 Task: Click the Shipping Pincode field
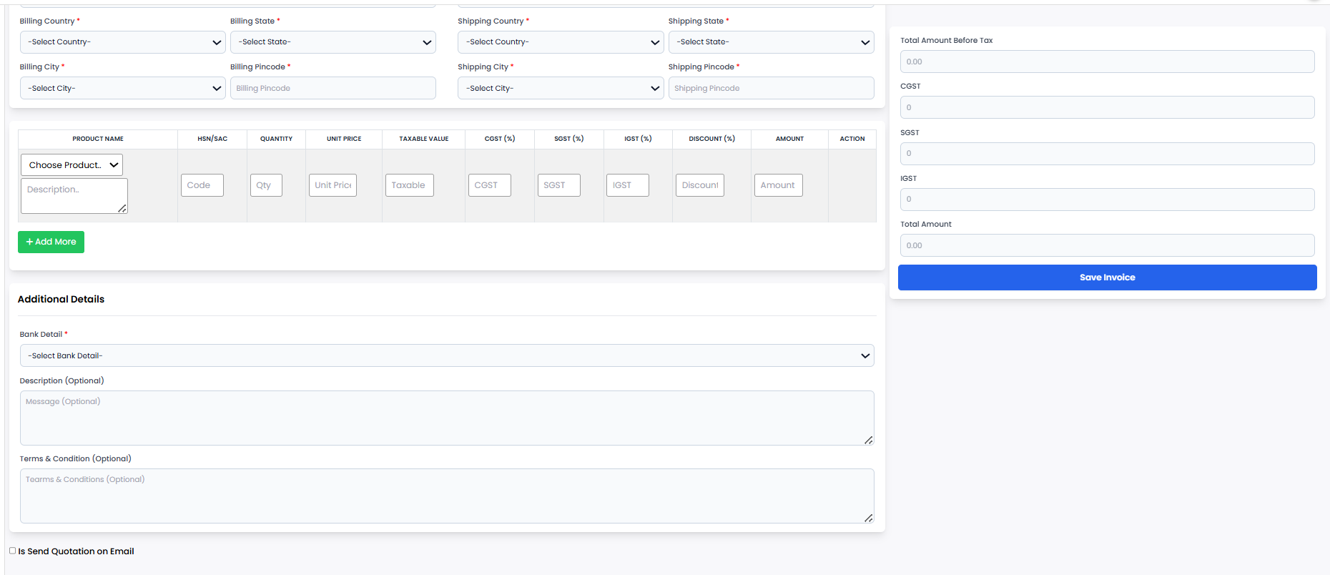click(771, 88)
